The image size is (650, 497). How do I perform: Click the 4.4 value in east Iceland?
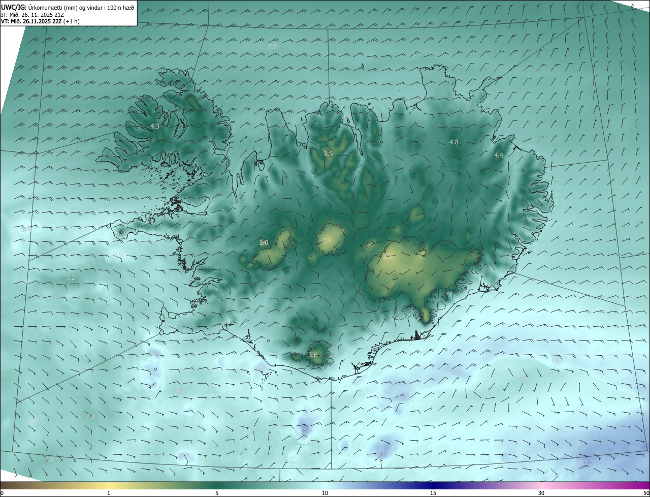[x=499, y=156]
